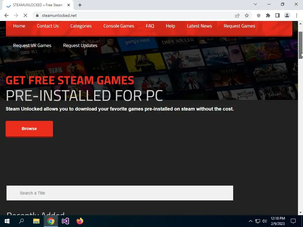Open Chrome three-dot menu
This screenshot has width=303, height=227.
pos(296,15)
